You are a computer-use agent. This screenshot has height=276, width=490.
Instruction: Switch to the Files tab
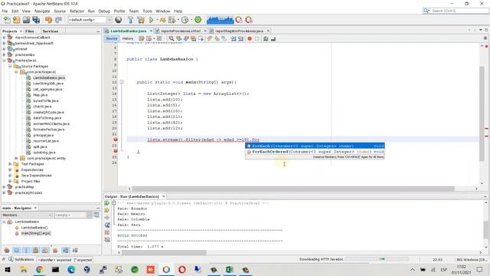[x=29, y=31]
